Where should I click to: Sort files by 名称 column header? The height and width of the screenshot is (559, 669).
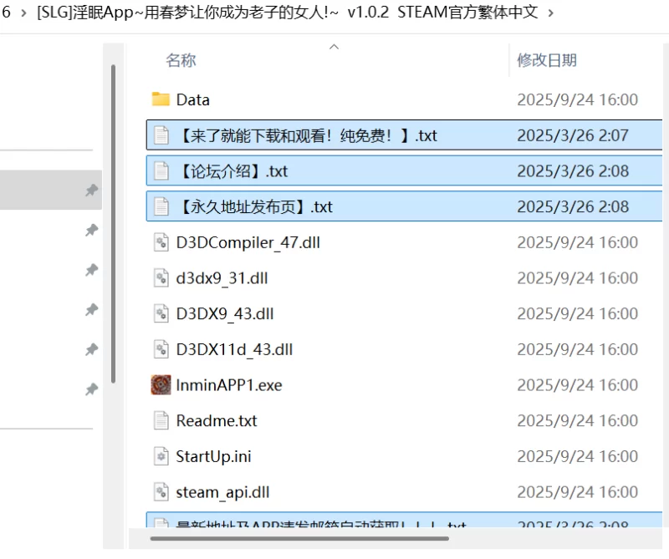point(181,60)
